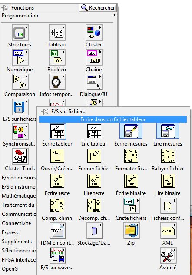The image size is (192, 275).
Task: Expand the E/S de mesures category
Action: click(19, 178)
